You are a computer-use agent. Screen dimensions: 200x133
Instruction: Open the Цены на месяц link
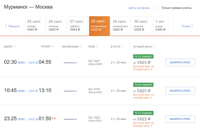coord(139,8)
